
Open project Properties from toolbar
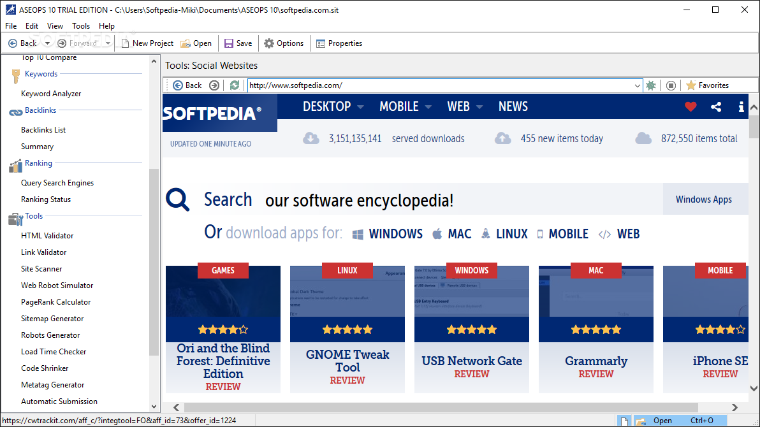[339, 43]
